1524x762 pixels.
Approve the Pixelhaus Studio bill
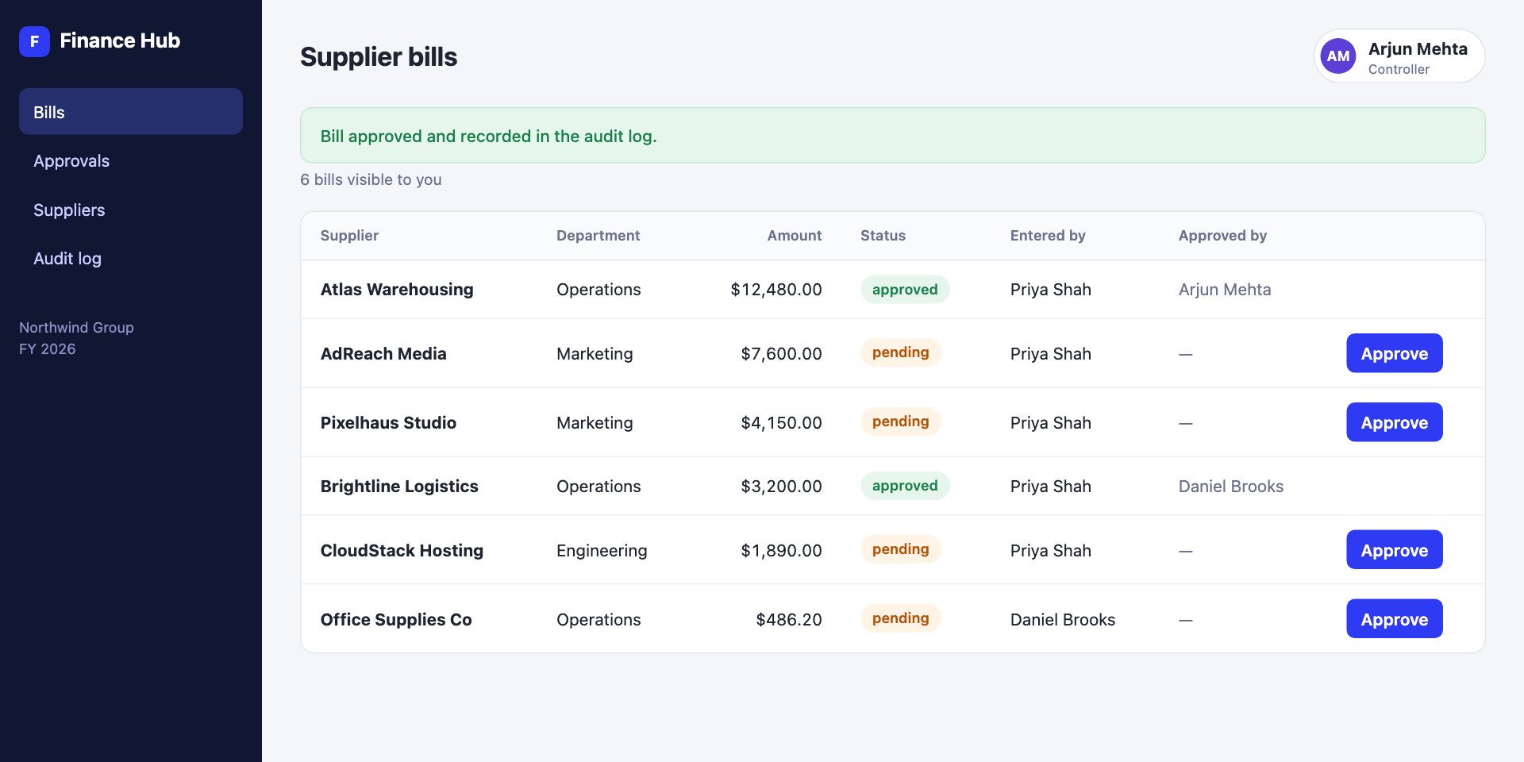pos(1395,422)
